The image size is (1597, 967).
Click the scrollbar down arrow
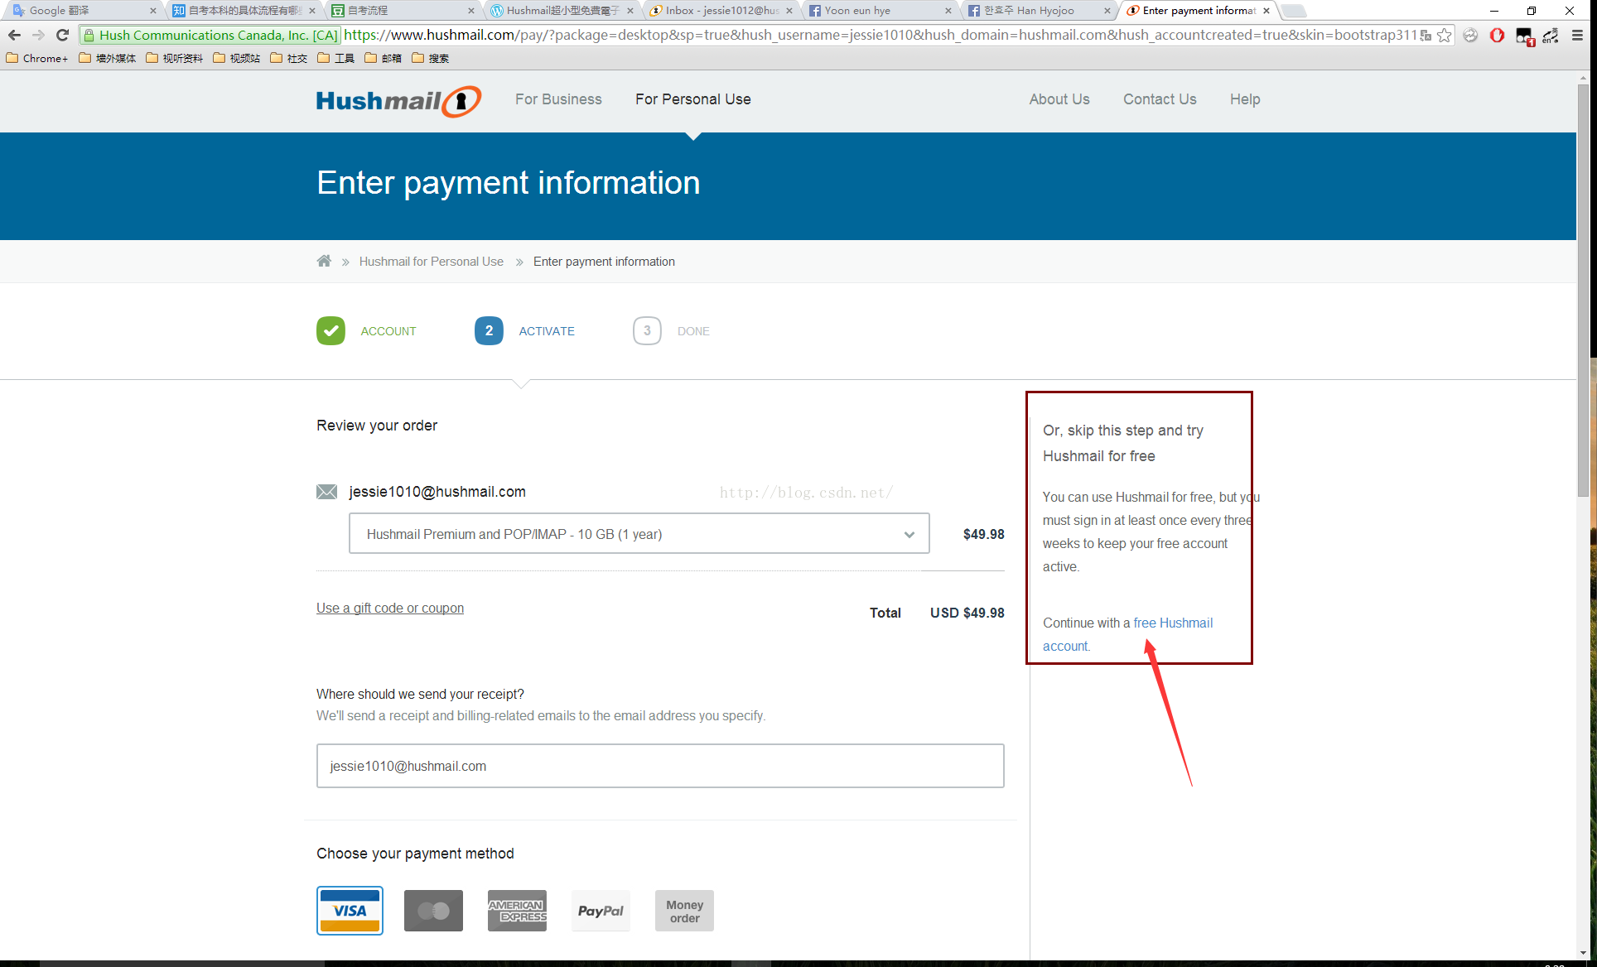tap(1583, 953)
